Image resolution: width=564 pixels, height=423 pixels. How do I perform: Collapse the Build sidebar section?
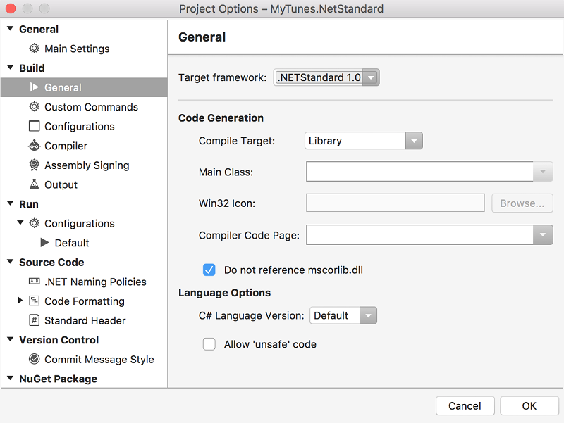click(11, 67)
